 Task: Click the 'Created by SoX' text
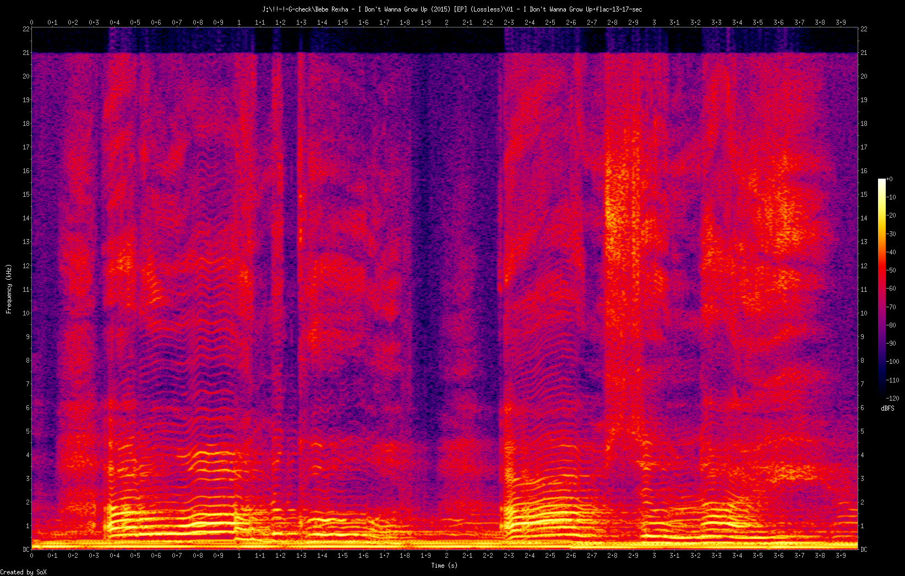tap(24, 572)
